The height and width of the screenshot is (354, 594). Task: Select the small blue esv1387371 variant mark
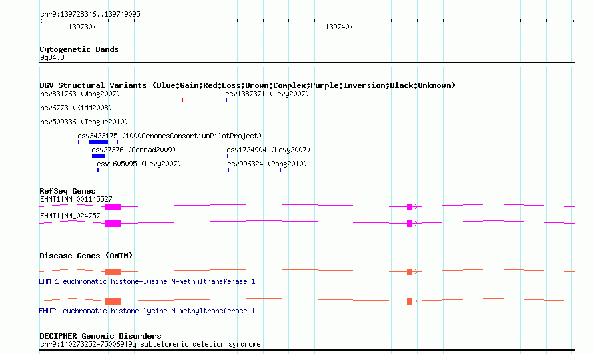[226, 100]
